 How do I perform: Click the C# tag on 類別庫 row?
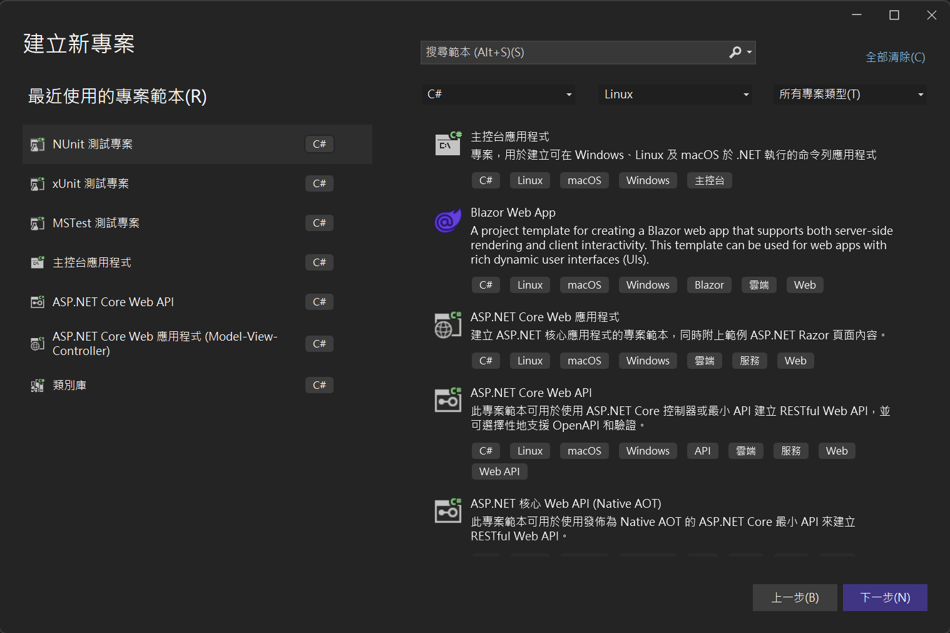coord(319,386)
